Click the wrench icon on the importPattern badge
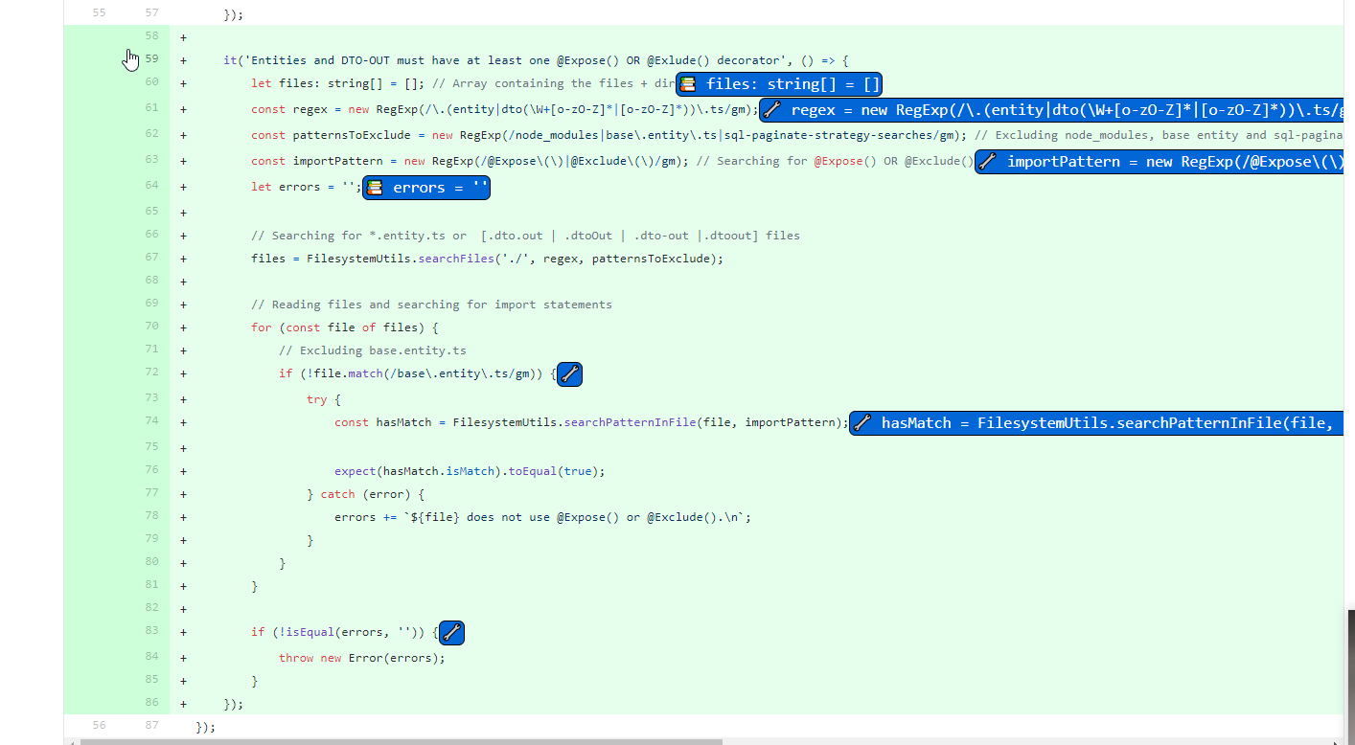The width and height of the screenshot is (1355, 745). click(987, 162)
